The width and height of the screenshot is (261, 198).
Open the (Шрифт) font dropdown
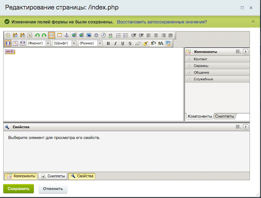64,43
